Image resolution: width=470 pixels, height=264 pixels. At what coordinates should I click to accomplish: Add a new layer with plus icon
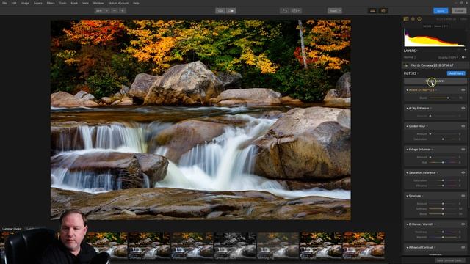click(465, 51)
